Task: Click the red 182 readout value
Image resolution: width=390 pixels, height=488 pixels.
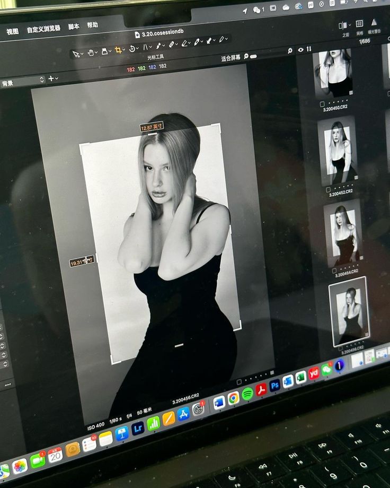Action: pos(131,69)
